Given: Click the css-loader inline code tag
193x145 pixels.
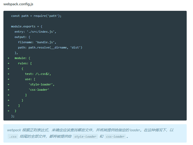Looking at the screenshot, I should coord(115,137).
